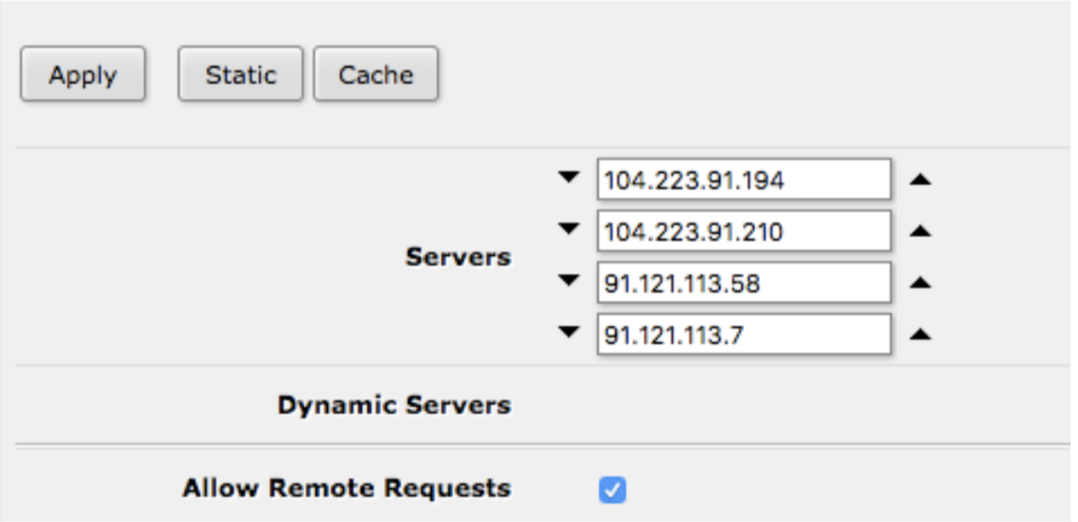The image size is (1078, 522).
Task: Click the Servers label
Action: click(x=458, y=257)
